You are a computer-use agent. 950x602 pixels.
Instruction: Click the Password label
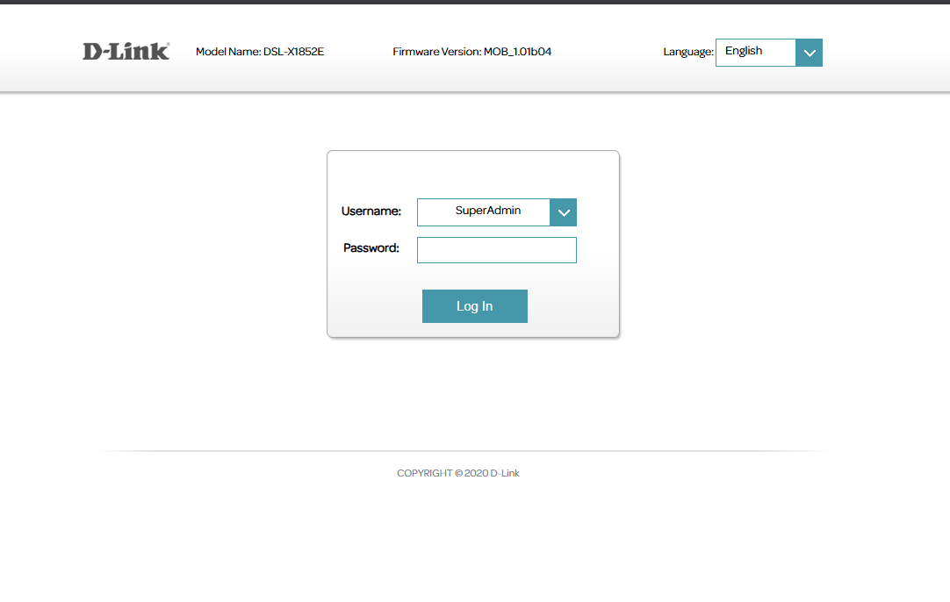tap(371, 248)
